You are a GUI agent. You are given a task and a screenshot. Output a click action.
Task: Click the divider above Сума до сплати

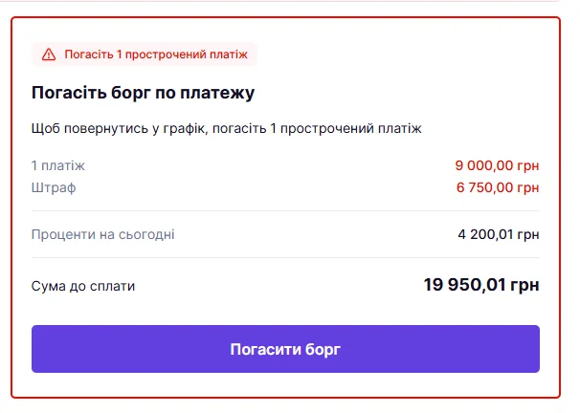point(285,257)
